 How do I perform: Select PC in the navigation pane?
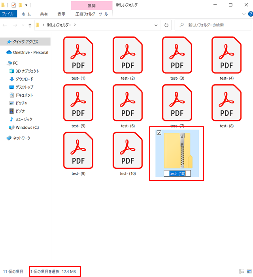(13, 63)
